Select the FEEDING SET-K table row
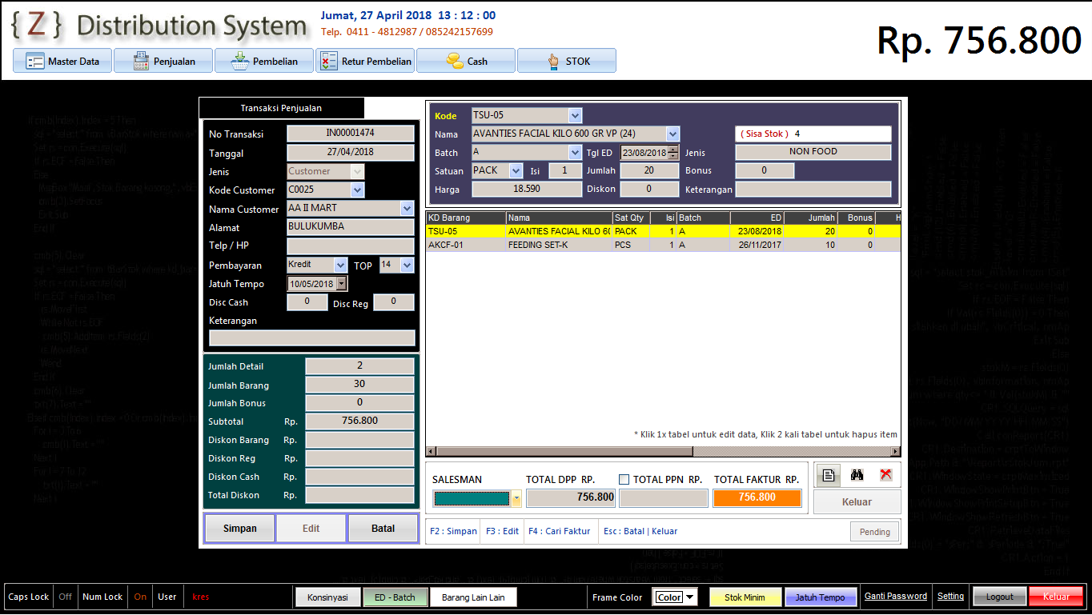 tap(560, 246)
